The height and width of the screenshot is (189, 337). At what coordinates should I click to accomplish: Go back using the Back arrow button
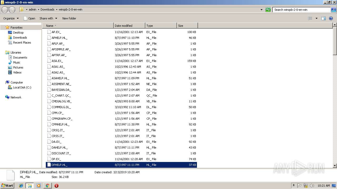[x=4, y=10]
